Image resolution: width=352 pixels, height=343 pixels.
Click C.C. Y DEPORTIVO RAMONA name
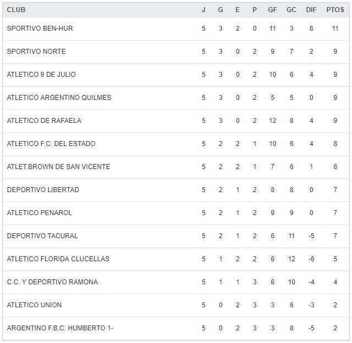click(x=52, y=282)
